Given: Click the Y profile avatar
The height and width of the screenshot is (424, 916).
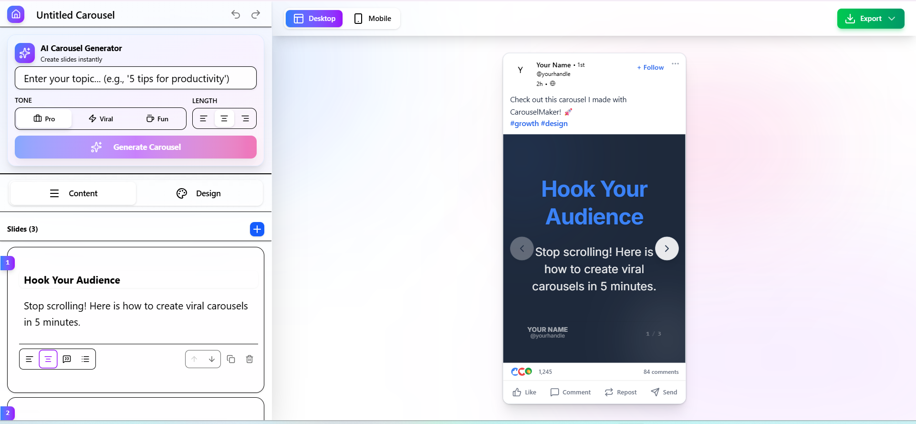Looking at the screenshot, I should 520,70.
